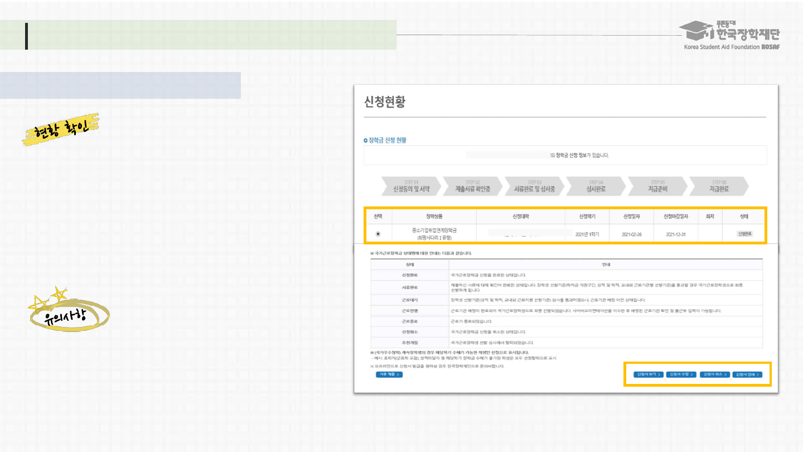The width and height of the screenshot is (803, 452).
Task: Select STEP 03 서류완료 및 심사중 arrow
Action: point(534,186)
